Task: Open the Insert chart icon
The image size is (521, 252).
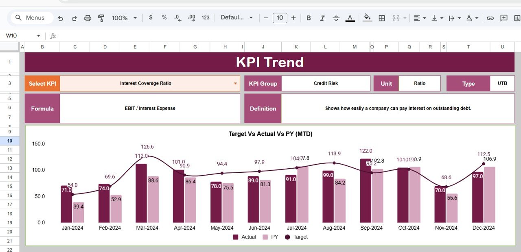Action: click(517, 18)
